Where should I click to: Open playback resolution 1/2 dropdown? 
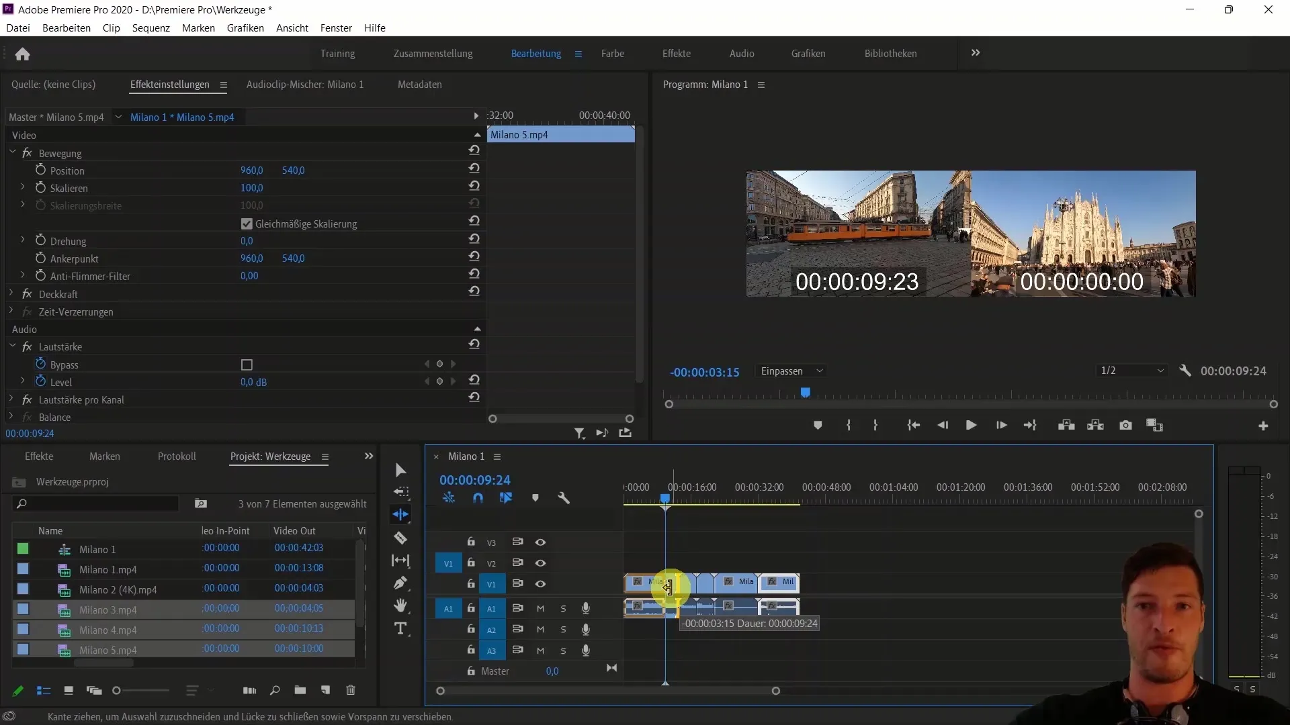(x=1132, y=371)
